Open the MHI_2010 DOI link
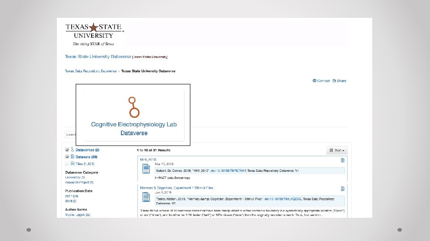The width and height of the screenshot is (430, 241). 228,171
